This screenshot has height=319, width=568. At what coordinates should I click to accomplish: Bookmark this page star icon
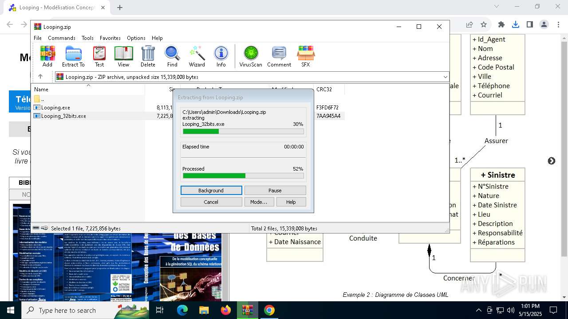tap(484, 24)
